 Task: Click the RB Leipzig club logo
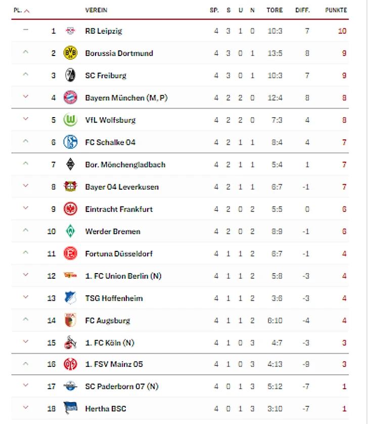pyautogui.click(x=70, y=31)
